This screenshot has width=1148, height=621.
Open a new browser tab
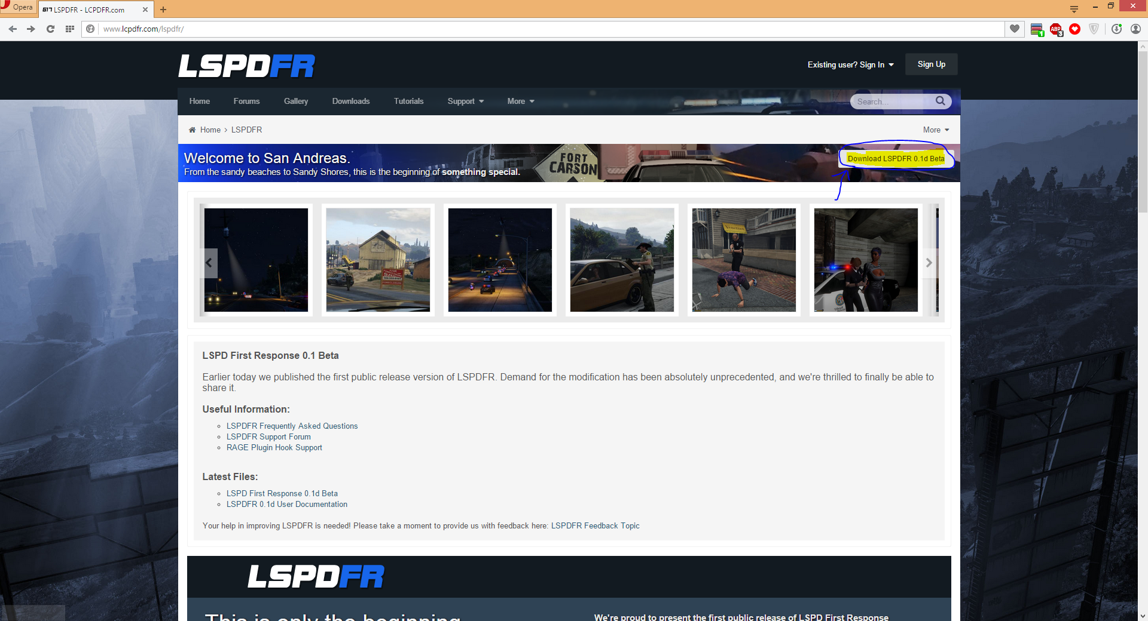163,10
